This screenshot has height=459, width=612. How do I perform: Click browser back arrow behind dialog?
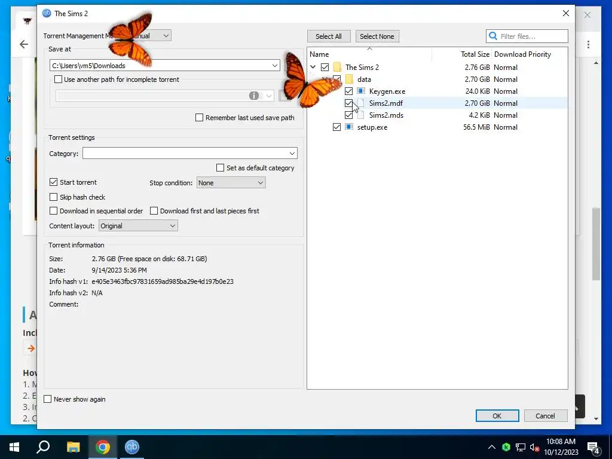pos(24,44)
